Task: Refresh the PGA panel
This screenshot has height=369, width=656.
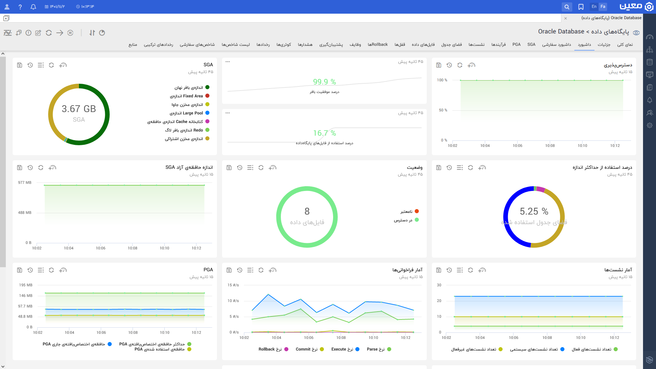Action: click(51, 270)
